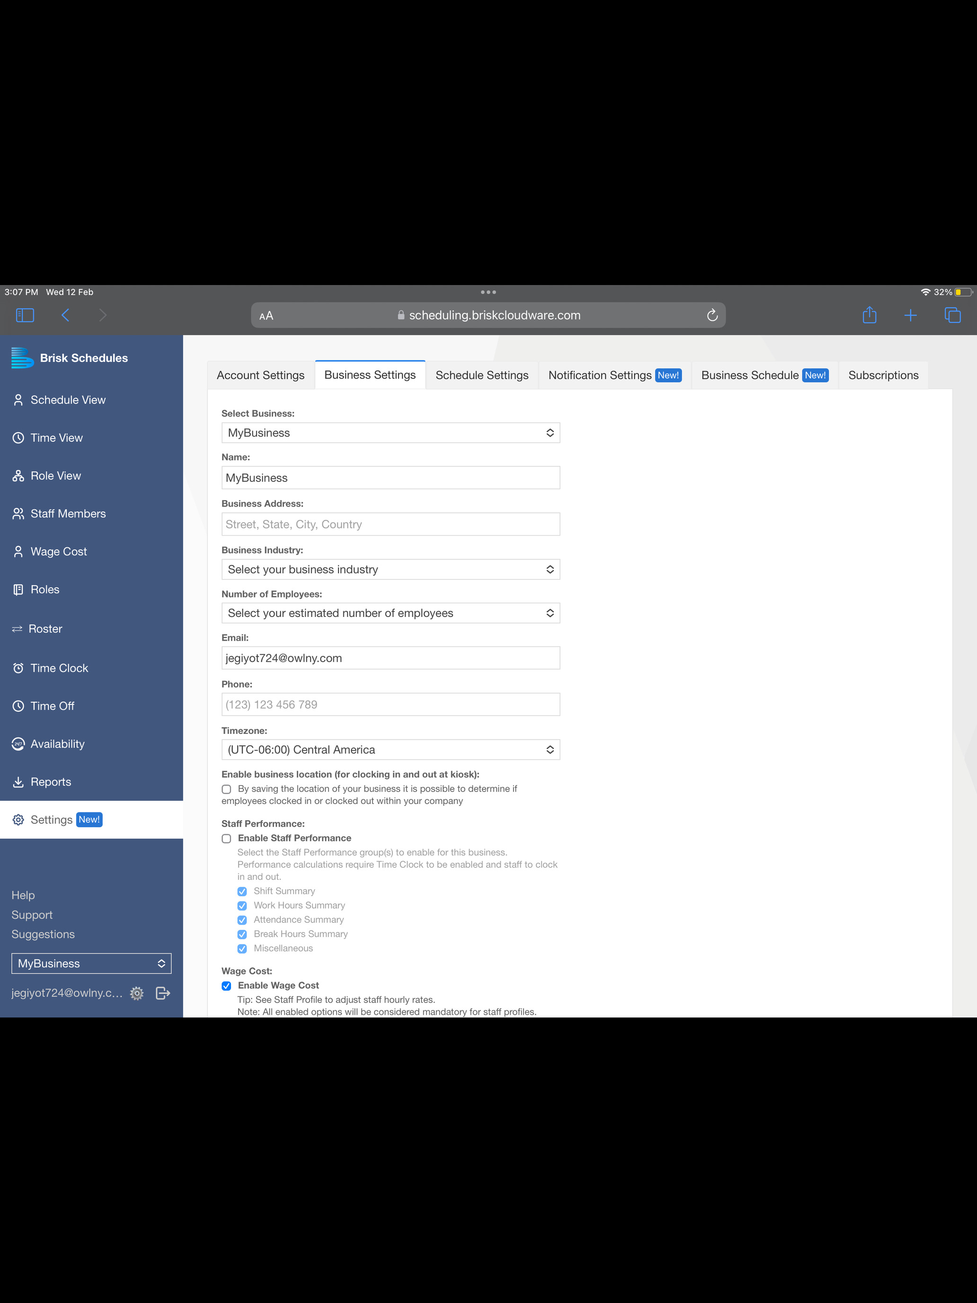
Task: Toggle the Safari sidebar icon
Action: click(25, 315)
